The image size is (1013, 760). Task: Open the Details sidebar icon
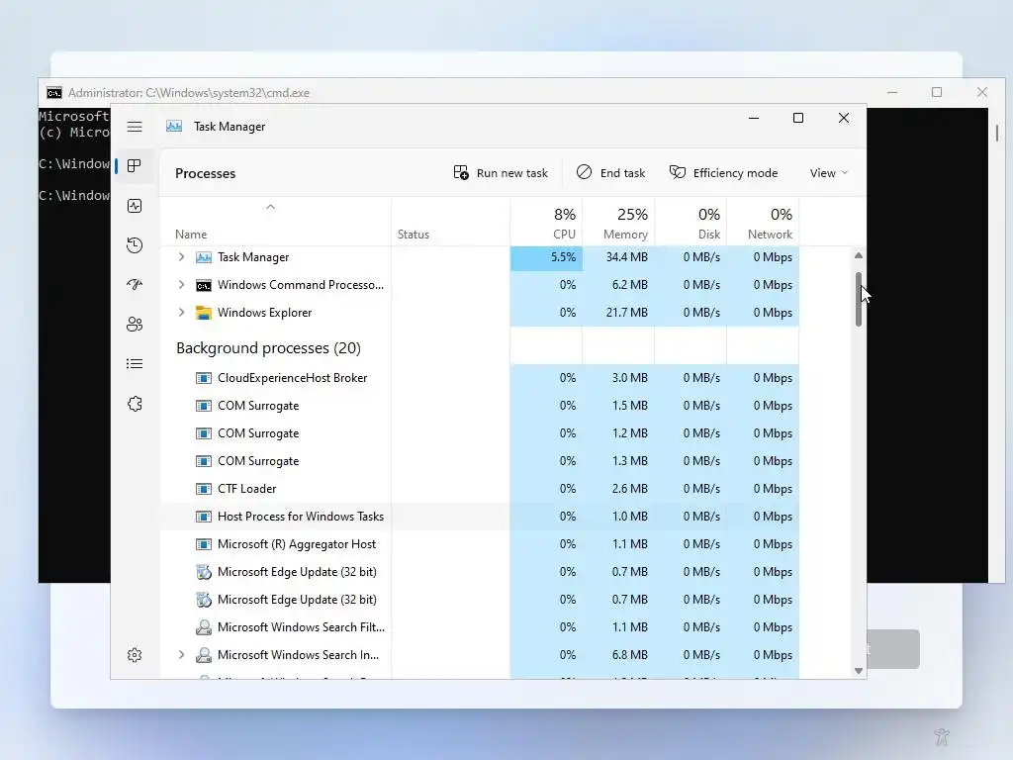[x=135, y=364]
